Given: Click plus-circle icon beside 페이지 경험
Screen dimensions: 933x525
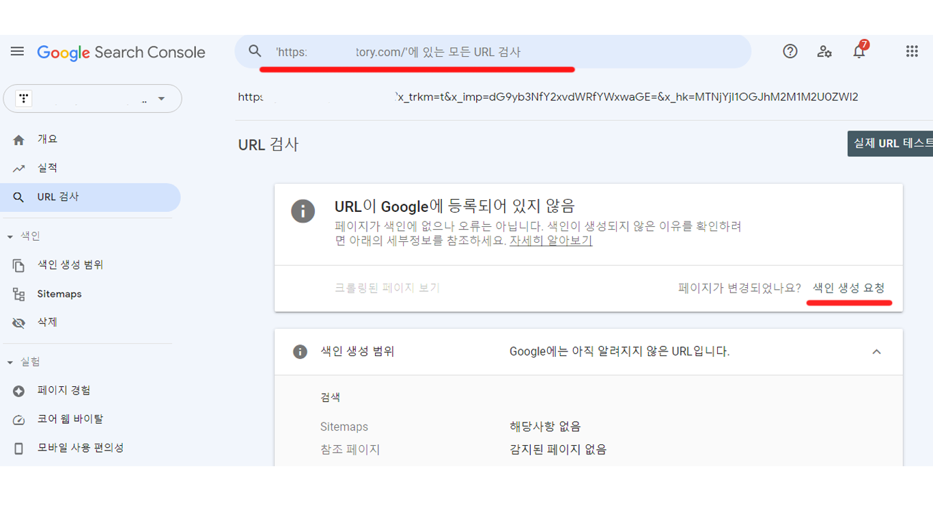Looking at the screenshot, I should coord(19,391).
